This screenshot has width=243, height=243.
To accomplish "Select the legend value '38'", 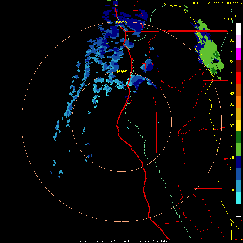I will (232, 104).
